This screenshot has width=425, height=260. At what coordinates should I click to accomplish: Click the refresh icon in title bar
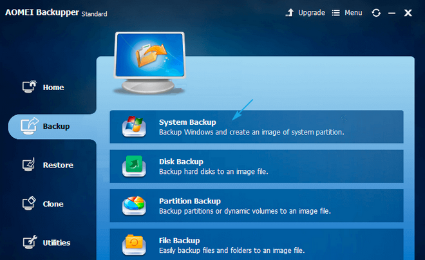[x=376, y=13]
